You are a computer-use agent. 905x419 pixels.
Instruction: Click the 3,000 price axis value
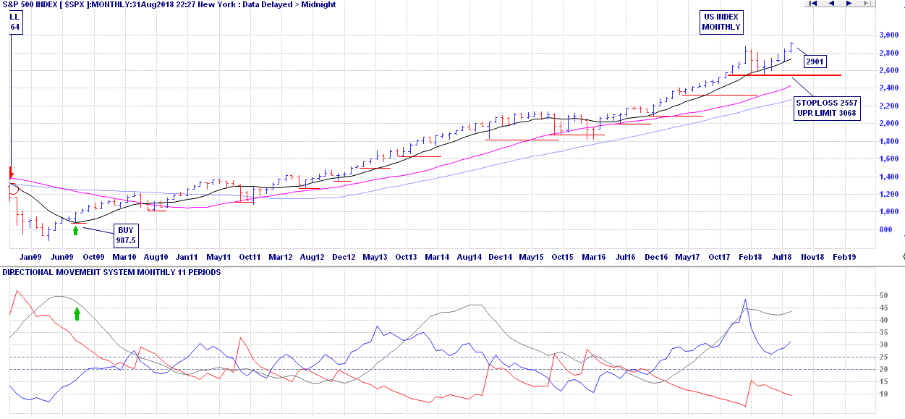[x=888, y=35]
